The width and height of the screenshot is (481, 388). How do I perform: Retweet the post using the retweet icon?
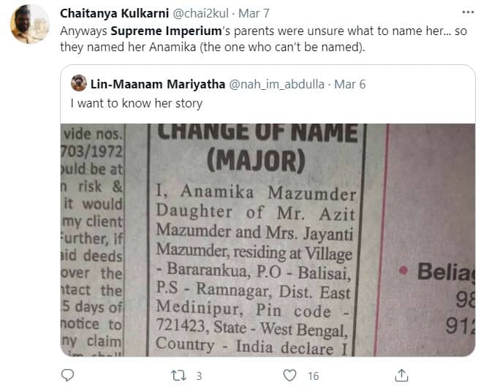[175, 376]
